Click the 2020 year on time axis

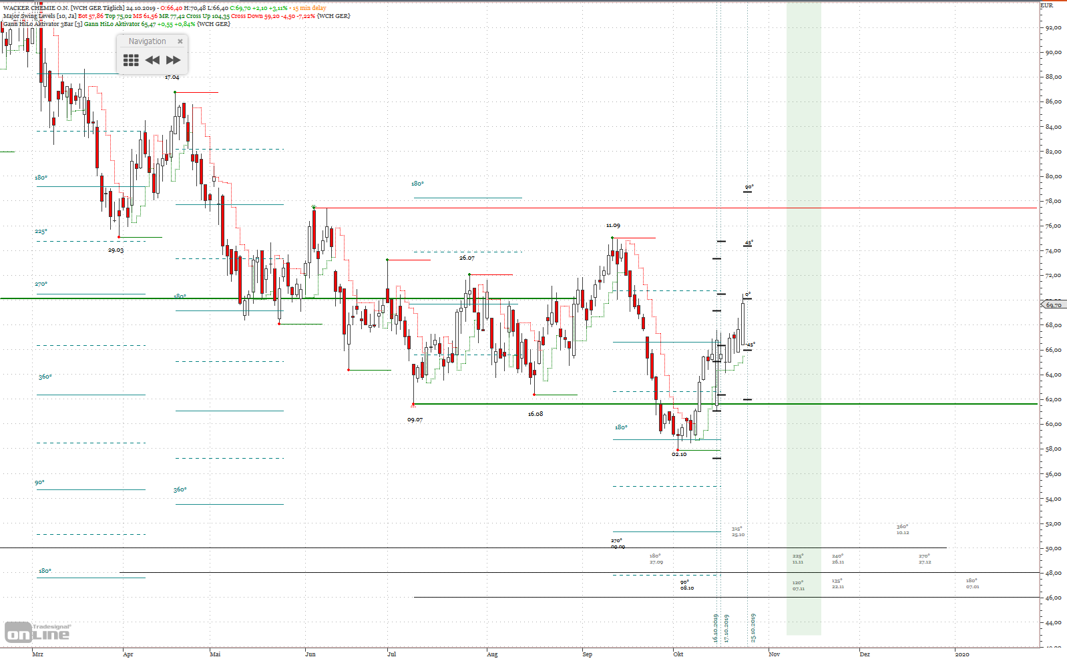pyautogui.click(x=962, y=654)
